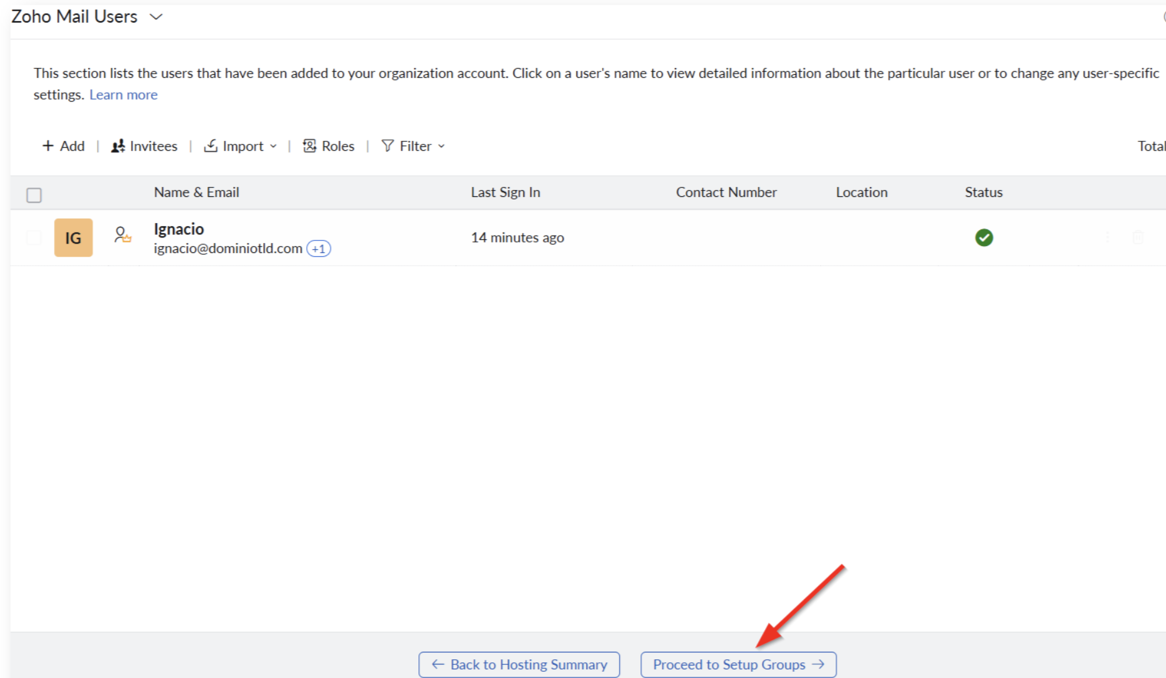Click the plus Add user icon
Image resolution: width=1166 pixels, height=678 pixels.
pyautogui.click(x=48, y=146)
